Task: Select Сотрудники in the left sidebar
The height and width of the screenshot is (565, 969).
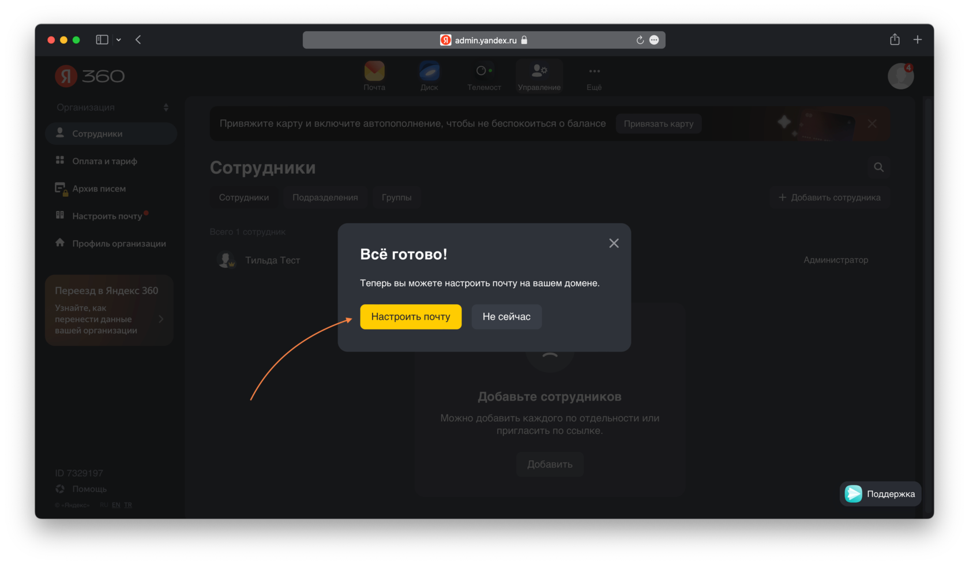Action: (x=111, y=133)
